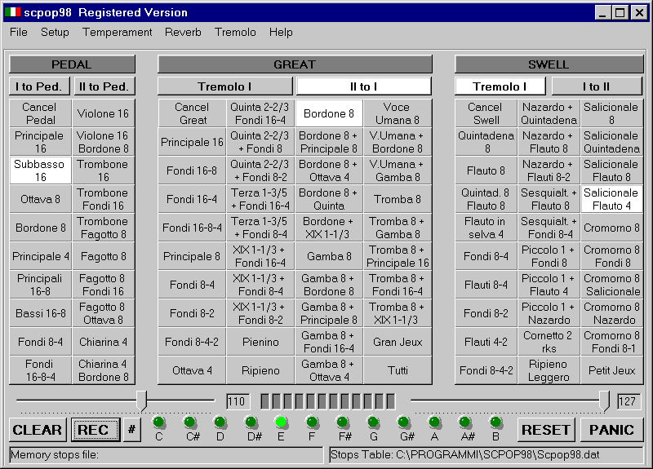
Task: Disable the Swell Tremolo I toggle
Action: 499,86
